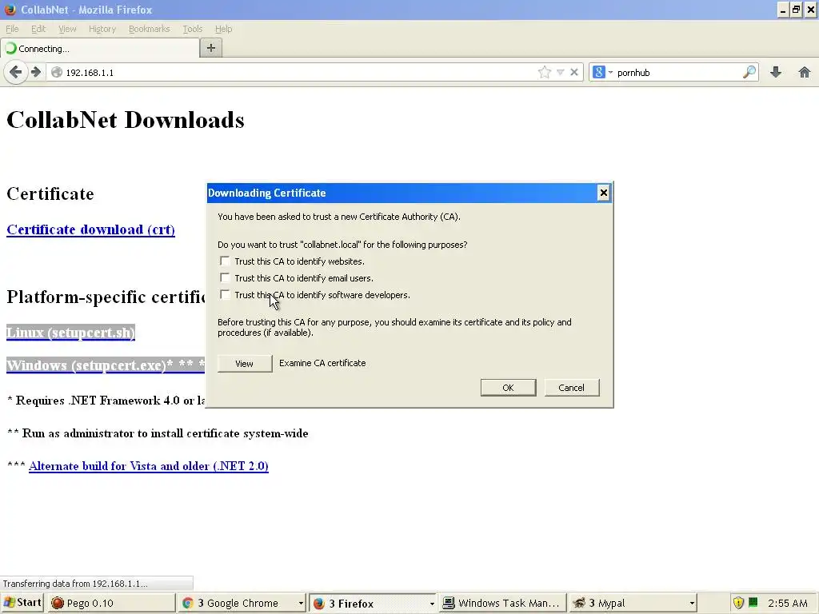Go to the Home page icon
The width and height of the screenshot is (819, 614).
[805, 72]
